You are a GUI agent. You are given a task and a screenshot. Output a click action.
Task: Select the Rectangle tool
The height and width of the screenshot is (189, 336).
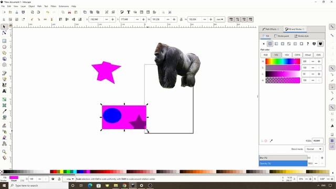(x=4, y=41)
